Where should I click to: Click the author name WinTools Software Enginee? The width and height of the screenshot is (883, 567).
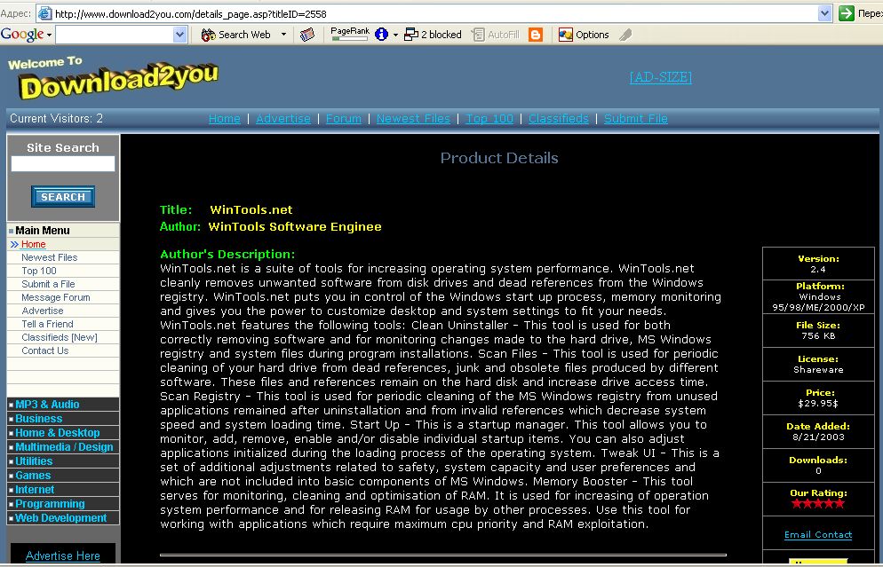click(x=295, y=226)
